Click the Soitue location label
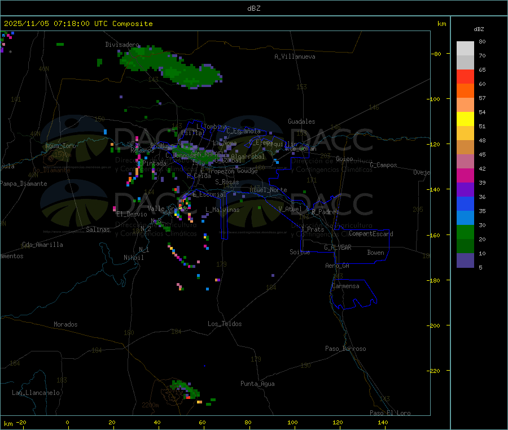508x430 pixels. (x=300, y=252)
